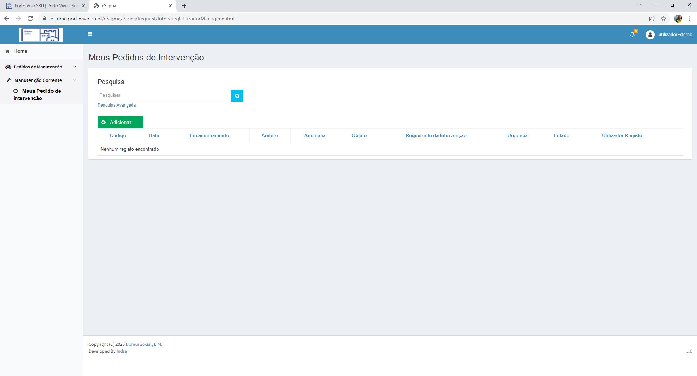Open the Pesquisa Avançada link

(116, 105)
